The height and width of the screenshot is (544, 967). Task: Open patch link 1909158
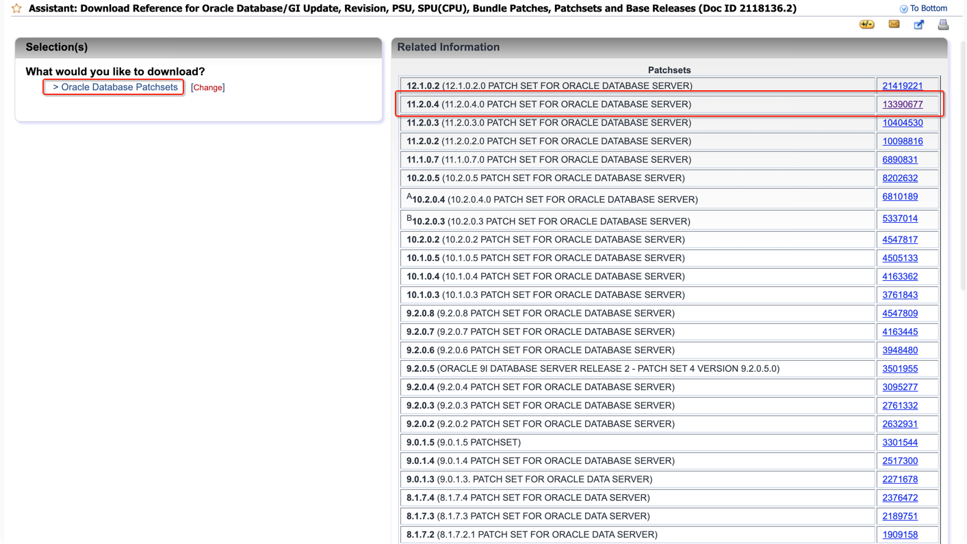coord(900,534)
